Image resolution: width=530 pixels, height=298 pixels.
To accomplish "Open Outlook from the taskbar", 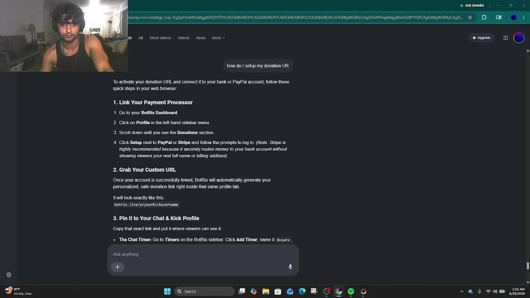I will 290,291.
